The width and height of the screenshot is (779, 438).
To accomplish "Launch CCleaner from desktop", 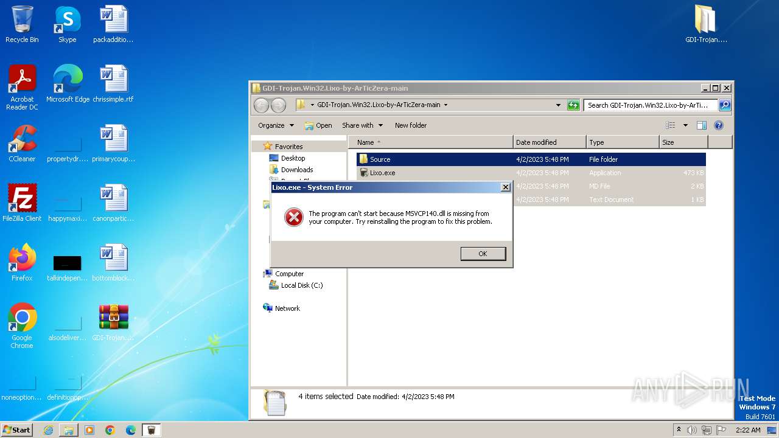I will [x=22, y=144].
